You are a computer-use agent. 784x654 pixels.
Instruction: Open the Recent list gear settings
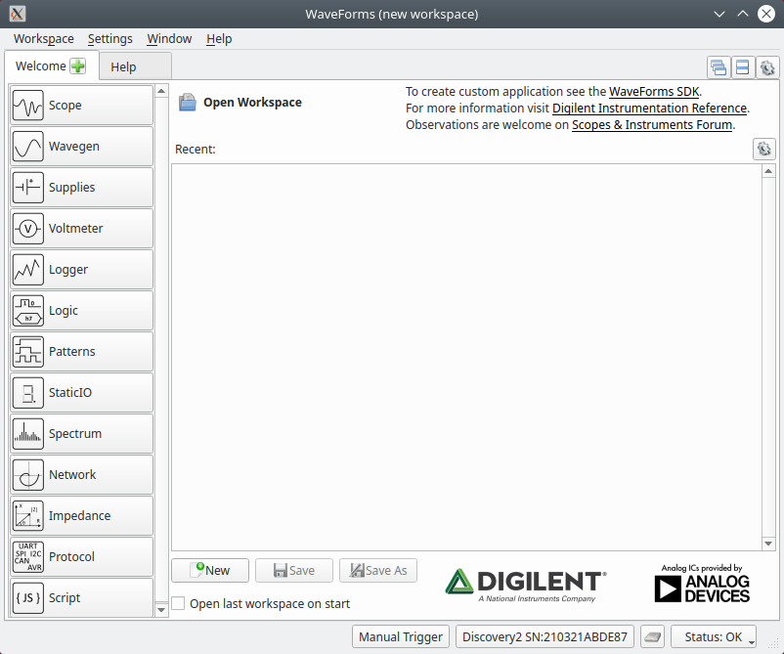click(x=763, y=149)
